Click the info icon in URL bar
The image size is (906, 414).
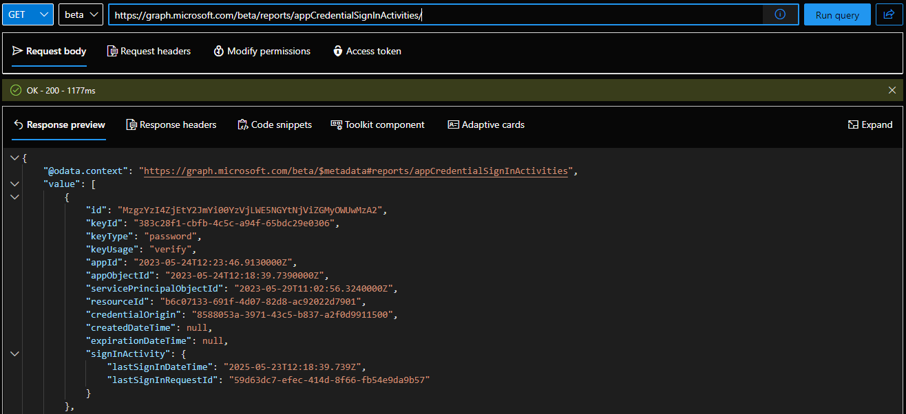[x=780, y=14]
